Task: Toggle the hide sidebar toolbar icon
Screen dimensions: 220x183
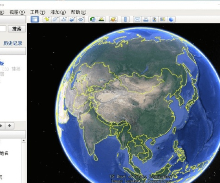Action: [35, 19]
